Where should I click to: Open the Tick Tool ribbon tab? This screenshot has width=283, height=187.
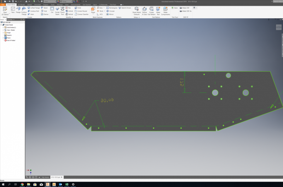pyautogui.click(x=113, y=5)
